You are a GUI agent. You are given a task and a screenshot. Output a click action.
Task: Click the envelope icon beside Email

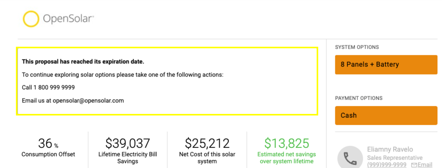click(x=414, y=165)
